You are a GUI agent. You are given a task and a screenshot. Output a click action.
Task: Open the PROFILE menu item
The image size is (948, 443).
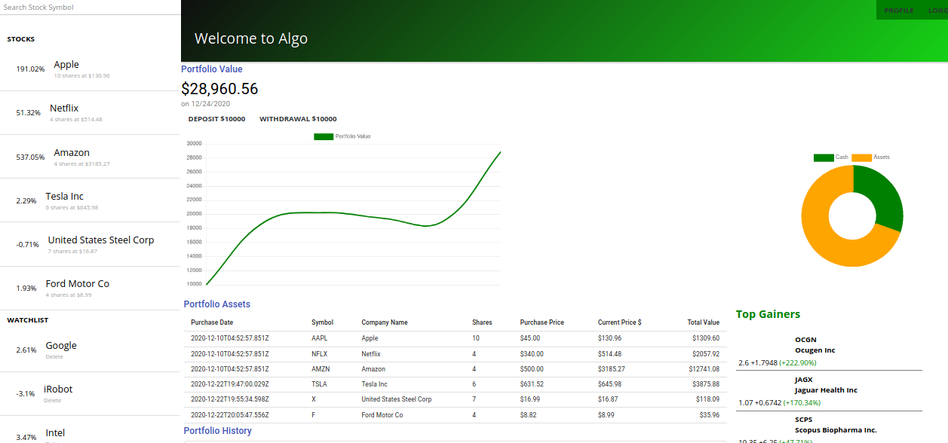coord(899,11)
